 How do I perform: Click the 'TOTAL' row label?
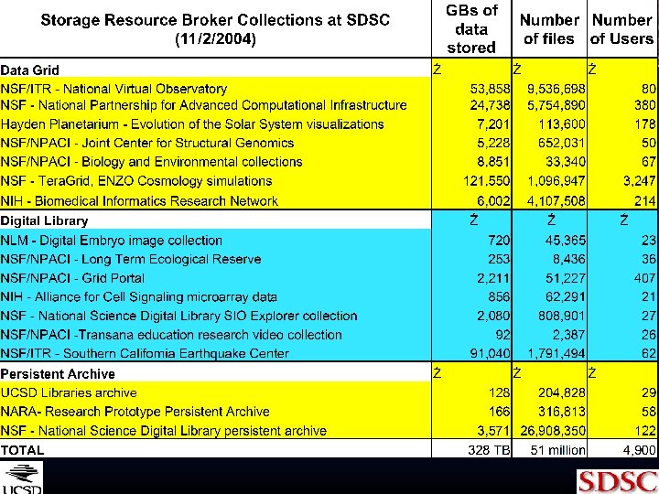coord(22,450)
